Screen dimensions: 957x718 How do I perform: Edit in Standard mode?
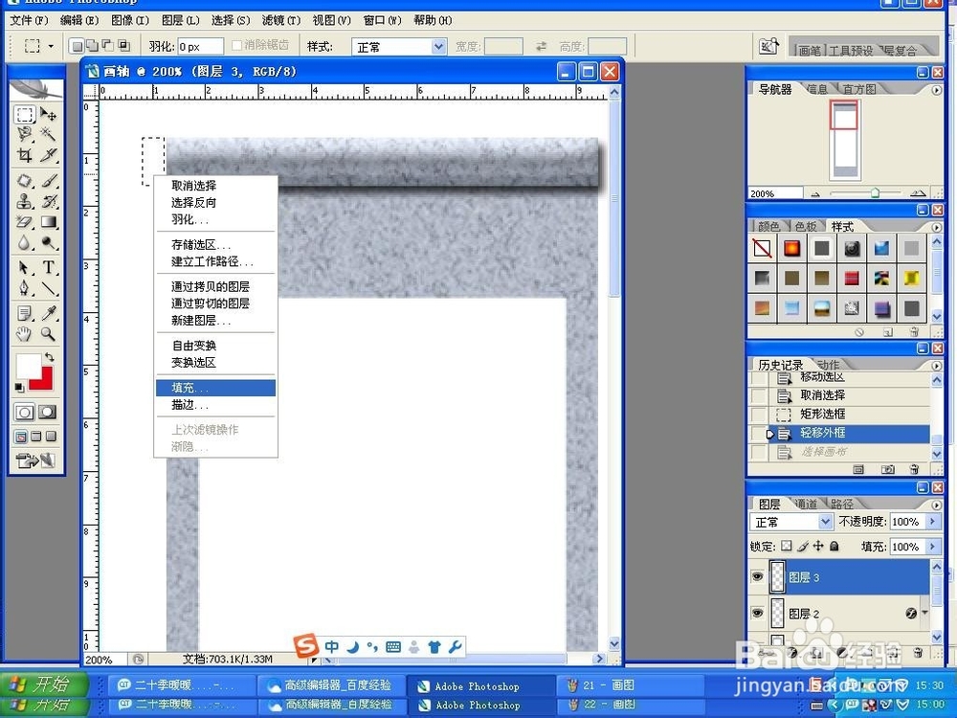[25, 412]
